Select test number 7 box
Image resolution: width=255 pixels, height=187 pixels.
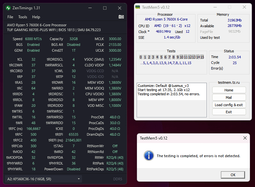tap(169, 57)
